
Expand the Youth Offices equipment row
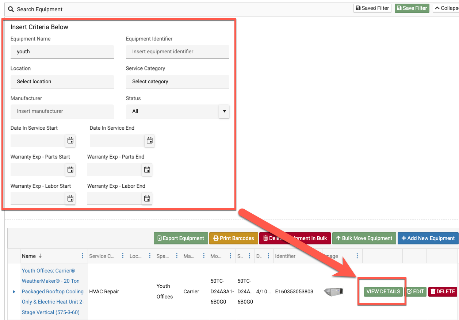point(14,292)
